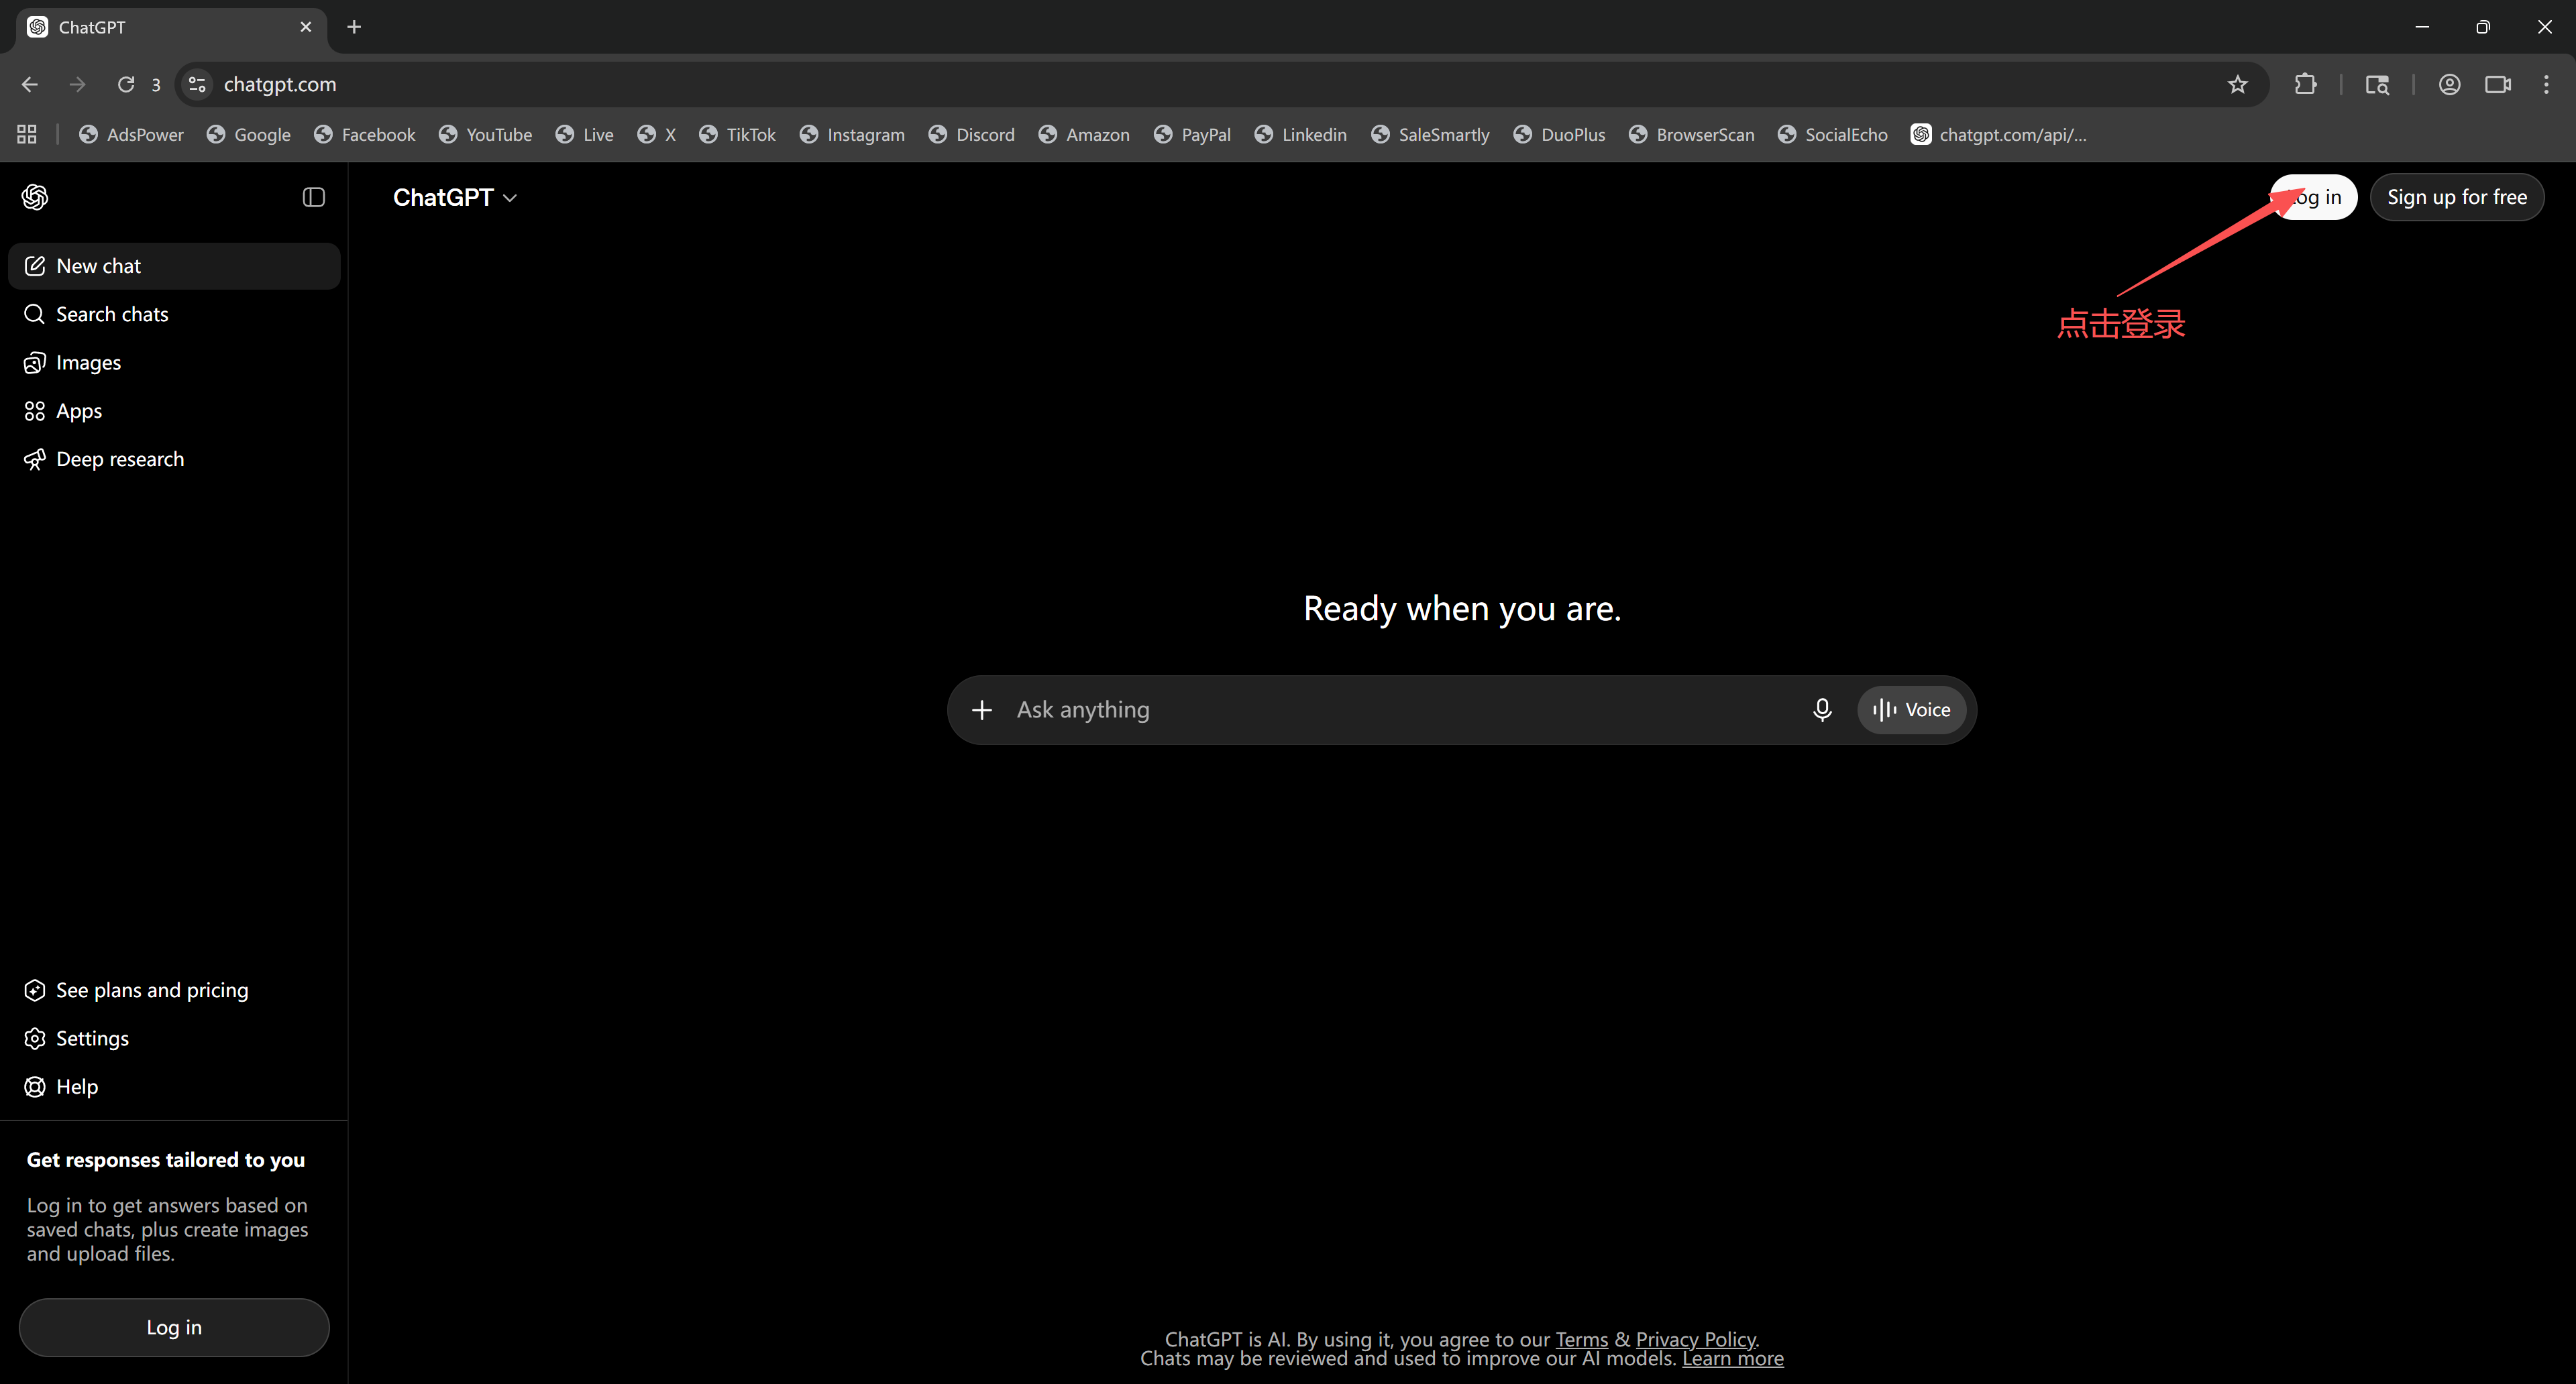Start Voice mode
This screenshot has width=2576, height=1384.
1911,709
